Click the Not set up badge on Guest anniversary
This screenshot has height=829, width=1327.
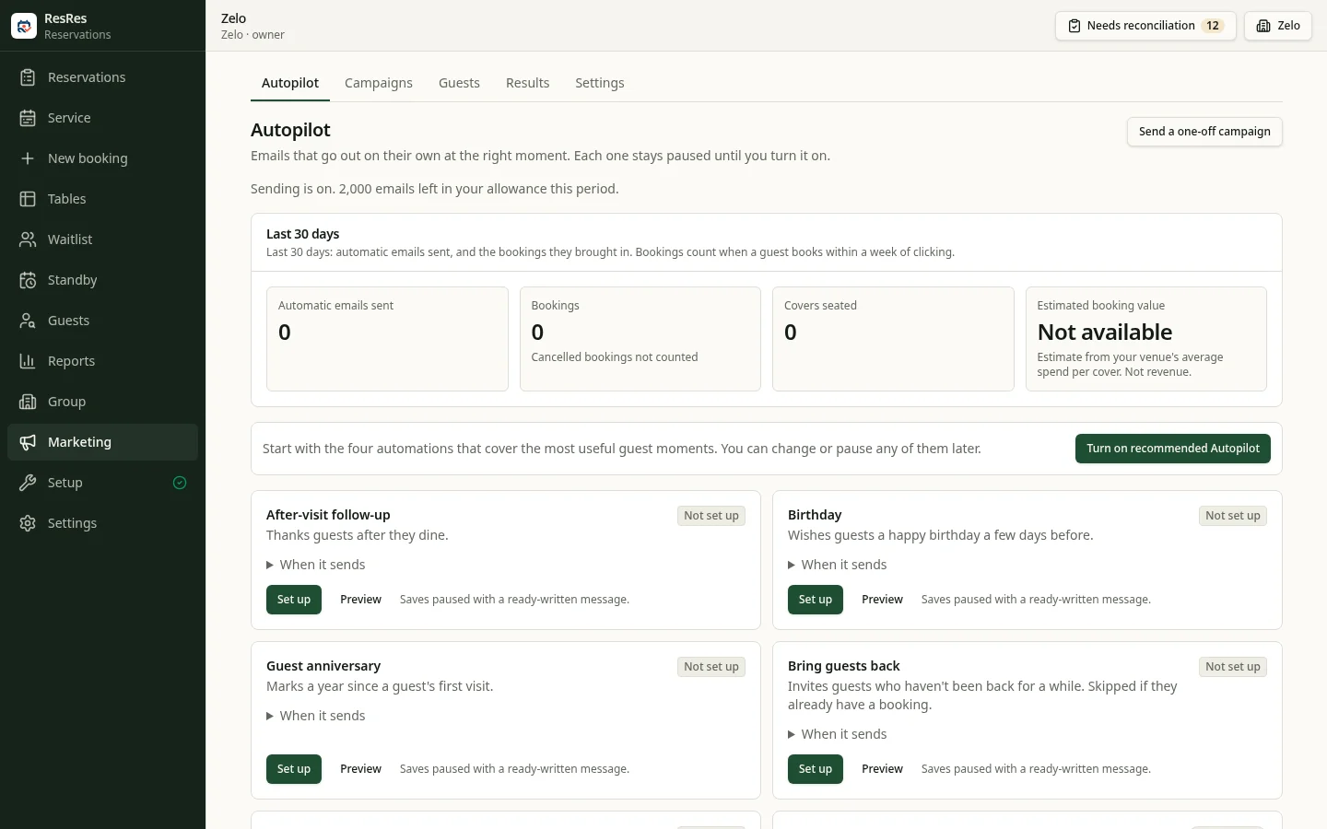tap(711, 667)
